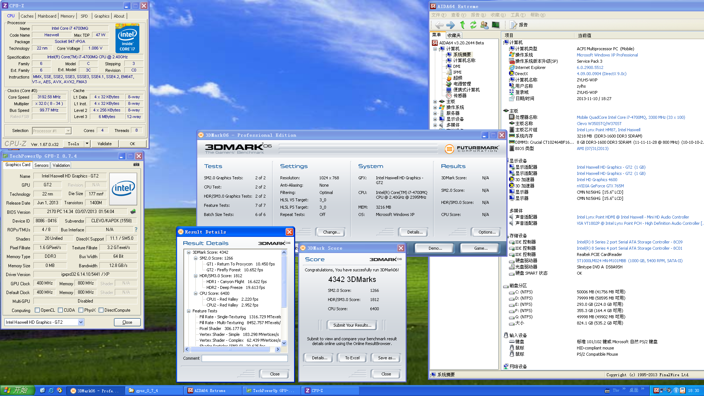Image resolution: width=704 pixels, height=396 pixels.
Task: Click AIDA64 monitor diagnostics toolbar icon
Action: [496, 25]
